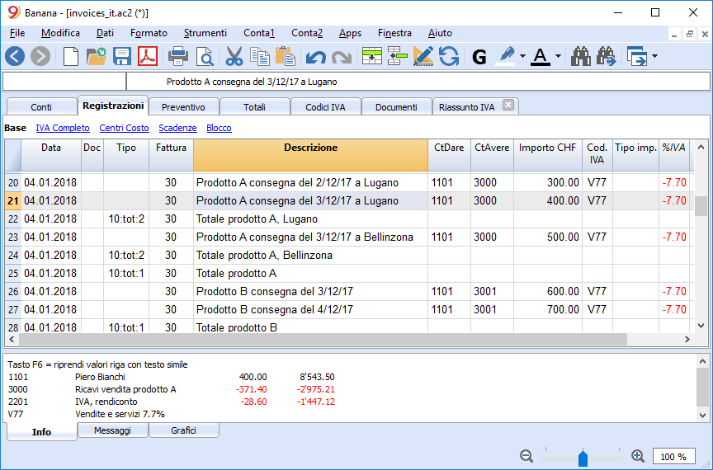Open the IVA Completo view link
The height and width of the screenshot is (470, 713).
pyautogui.click(x=63, y=128)
